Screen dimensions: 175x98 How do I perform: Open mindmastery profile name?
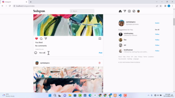(129, 33)
